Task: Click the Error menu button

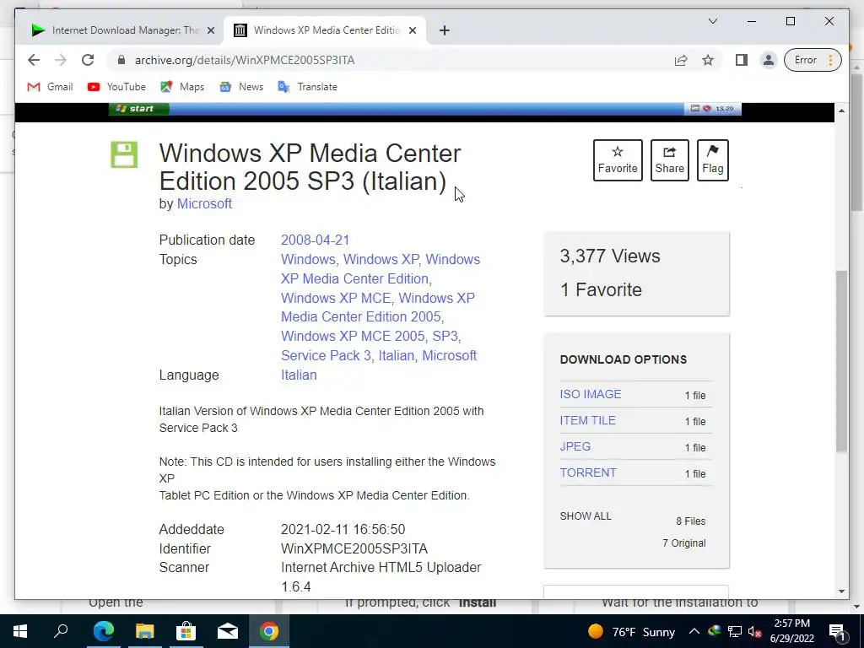Action: (813, 60)
